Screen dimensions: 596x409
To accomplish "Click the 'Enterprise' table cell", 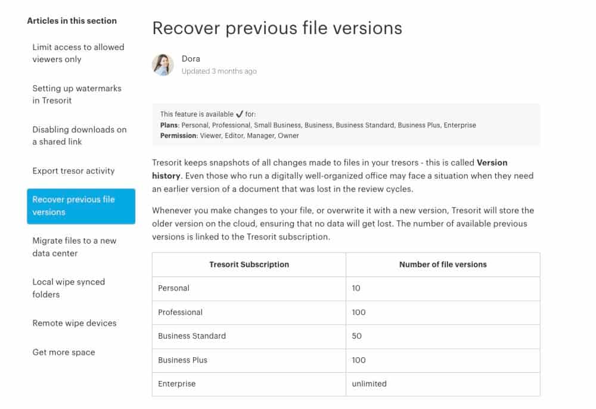I will tap(249, 384).
